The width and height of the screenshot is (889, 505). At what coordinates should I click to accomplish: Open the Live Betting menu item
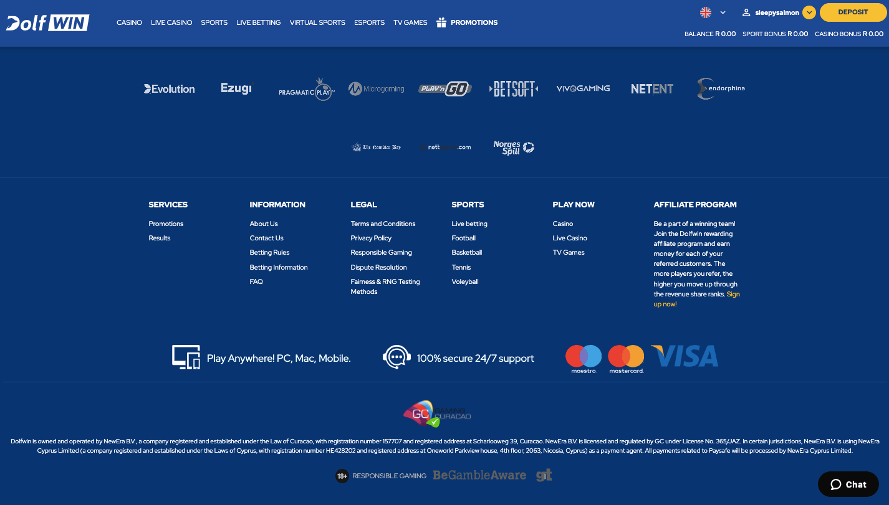(258, 22)
